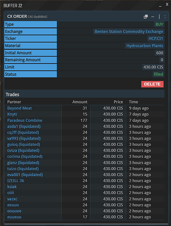The height and width of the screenshot is (226, 171).
Task: Click the BUY type value
Action: pyautogui.click(x=159, y=24)
